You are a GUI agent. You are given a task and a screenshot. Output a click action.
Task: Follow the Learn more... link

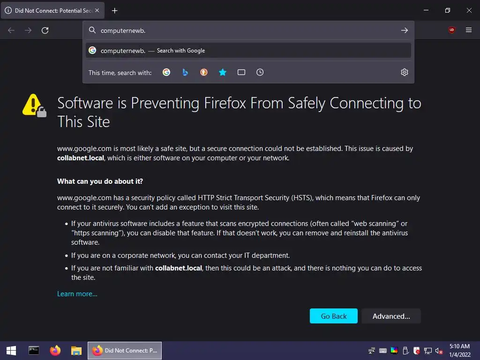pos(77,294)
